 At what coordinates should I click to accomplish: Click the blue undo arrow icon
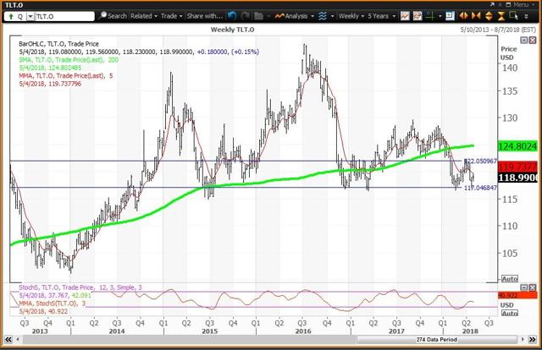coord(232,16)
